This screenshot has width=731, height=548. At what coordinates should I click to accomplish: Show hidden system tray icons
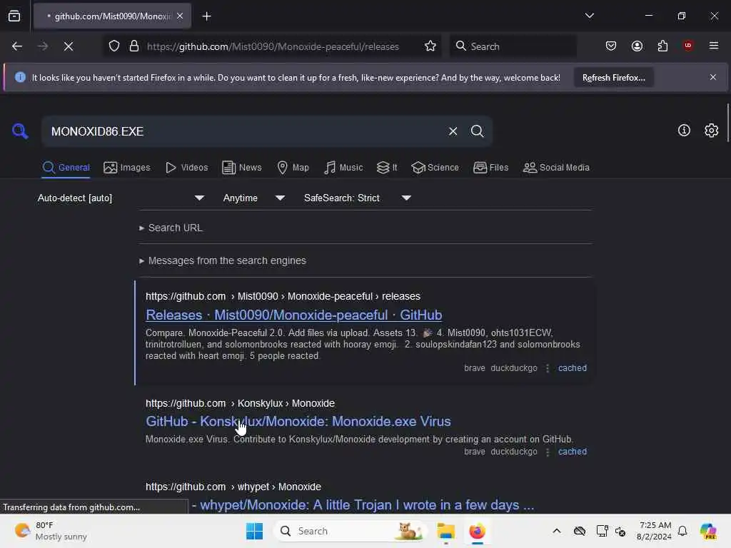[557, 531]
